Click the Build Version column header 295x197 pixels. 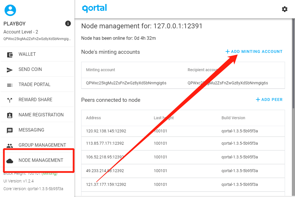(x=233, y=118)
